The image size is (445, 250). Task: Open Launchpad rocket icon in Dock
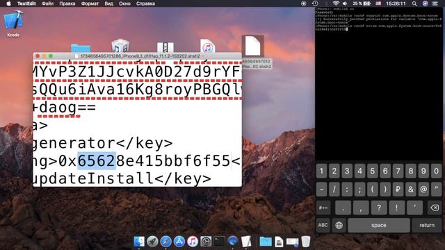(152, 242)
